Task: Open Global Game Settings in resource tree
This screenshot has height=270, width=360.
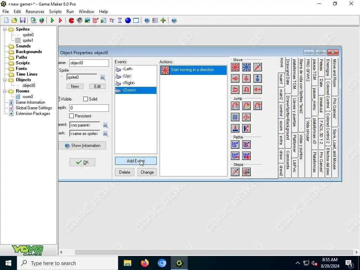Action: coord(34,108)
